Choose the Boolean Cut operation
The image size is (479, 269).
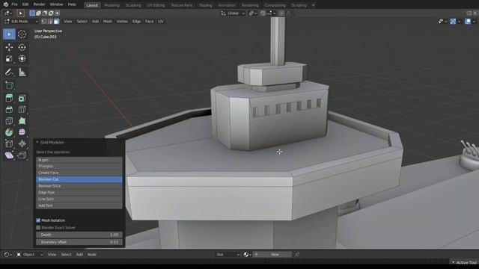point(79,179)
